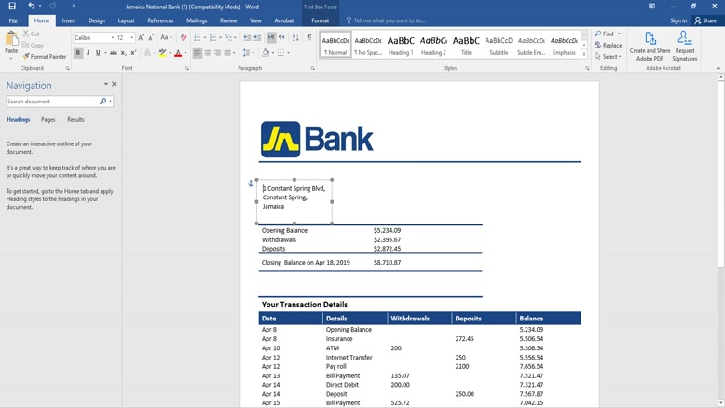Open the font name Calibri dropdown
This screenshot has width=725, height=408.
pyautogui.click(x=113, y=38)
